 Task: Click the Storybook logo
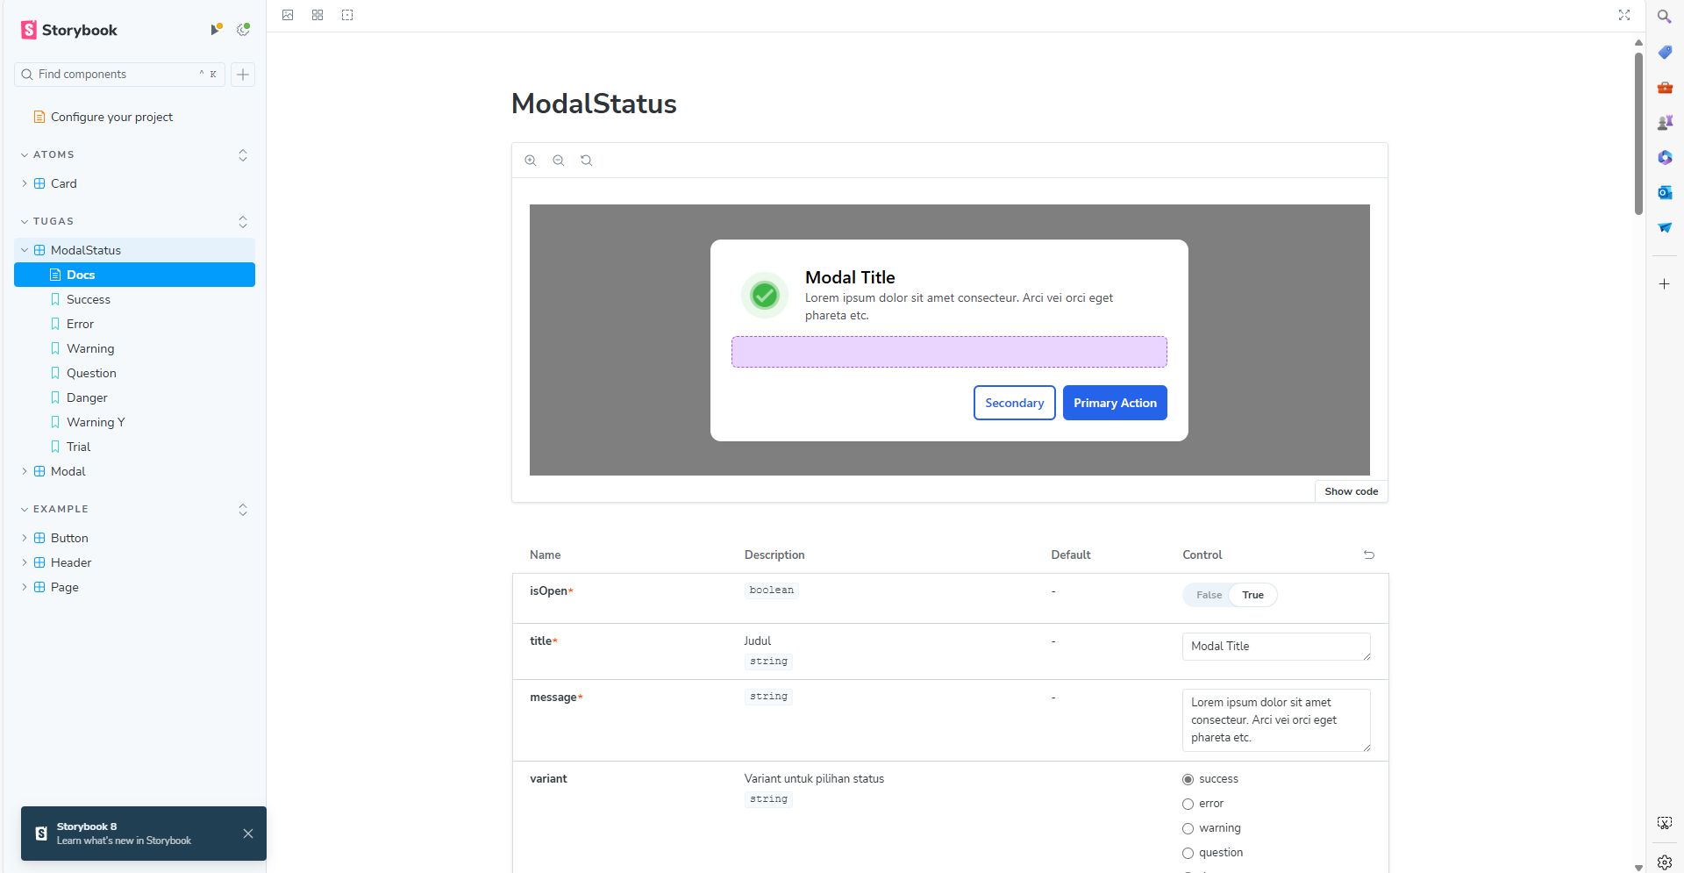(69, 30)
